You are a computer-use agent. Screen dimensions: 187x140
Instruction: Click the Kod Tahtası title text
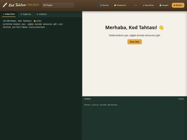coord(17,5)
